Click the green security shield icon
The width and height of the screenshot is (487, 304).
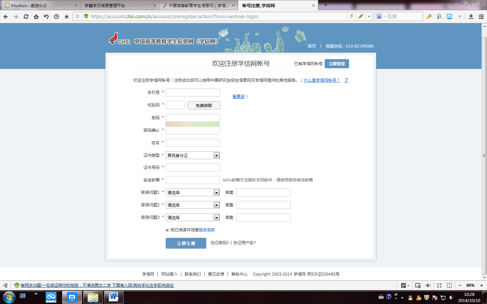coord(86,16)
